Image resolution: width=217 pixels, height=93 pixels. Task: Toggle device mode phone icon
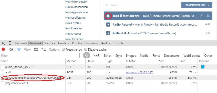tap(10, 43)
